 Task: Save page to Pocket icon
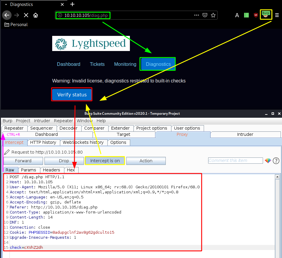[x=205, y=15]
